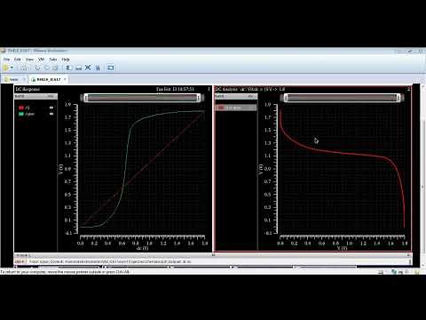The width and height of the screenshot is (426, 320).
Task: Click the Name header in left legend panel
Action: (x=20, y=96)
